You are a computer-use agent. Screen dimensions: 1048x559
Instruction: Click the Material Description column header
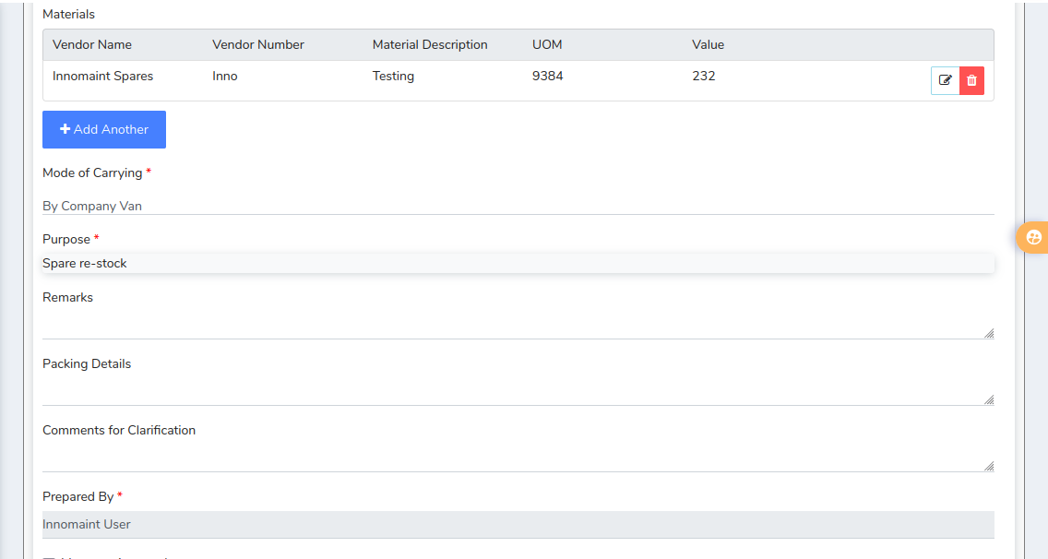tap(430, 44)
